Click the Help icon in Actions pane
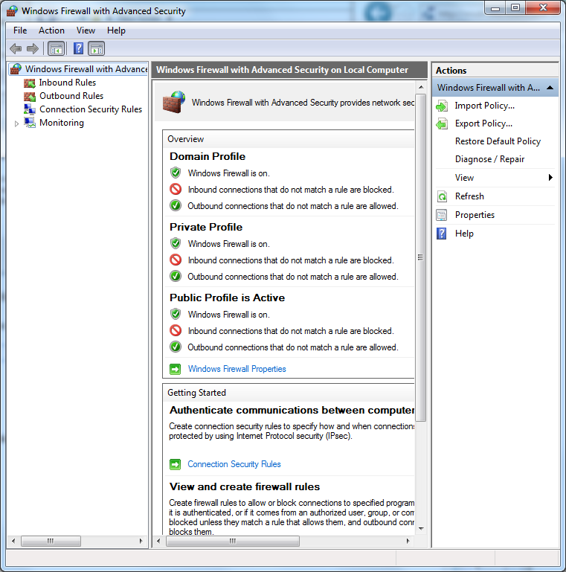The width and height of the screenshot is (566, 572). [442, 234]
